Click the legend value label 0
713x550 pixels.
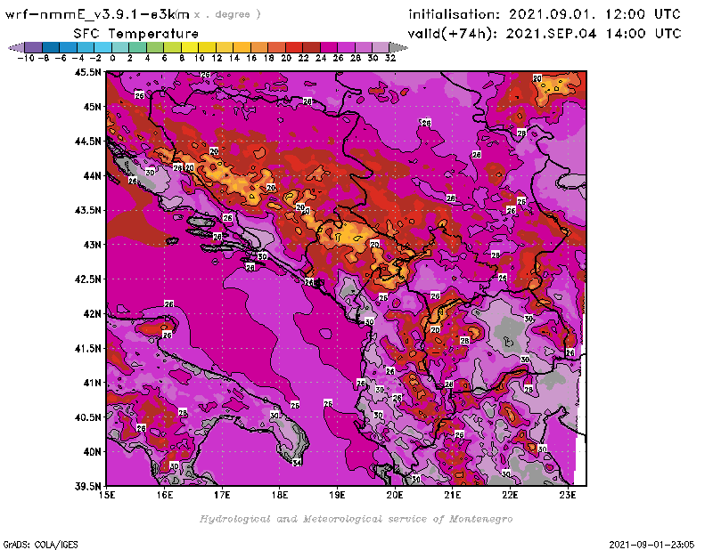(112, 58)
